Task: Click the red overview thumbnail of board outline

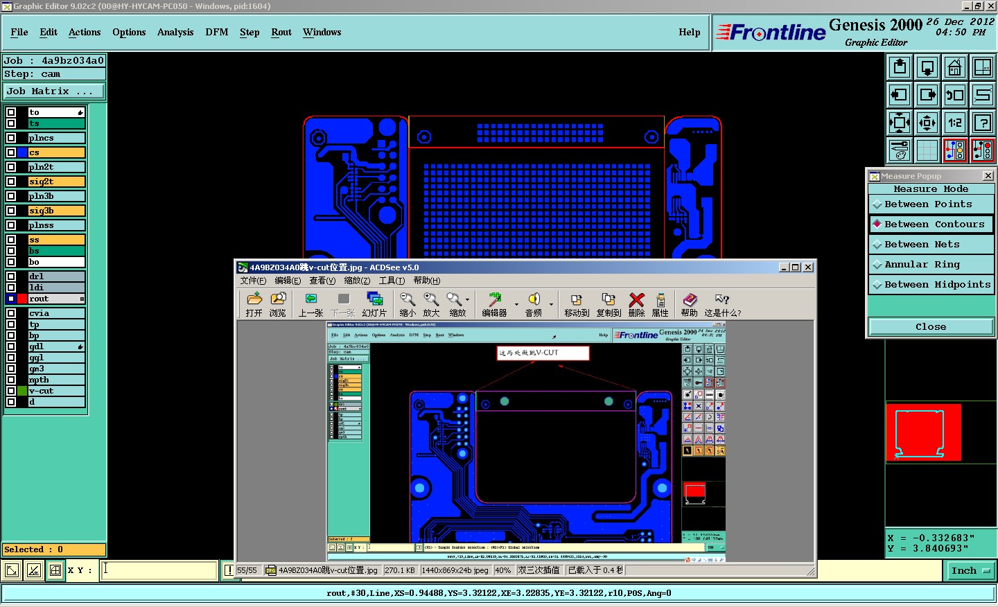Action: point(924,432)
